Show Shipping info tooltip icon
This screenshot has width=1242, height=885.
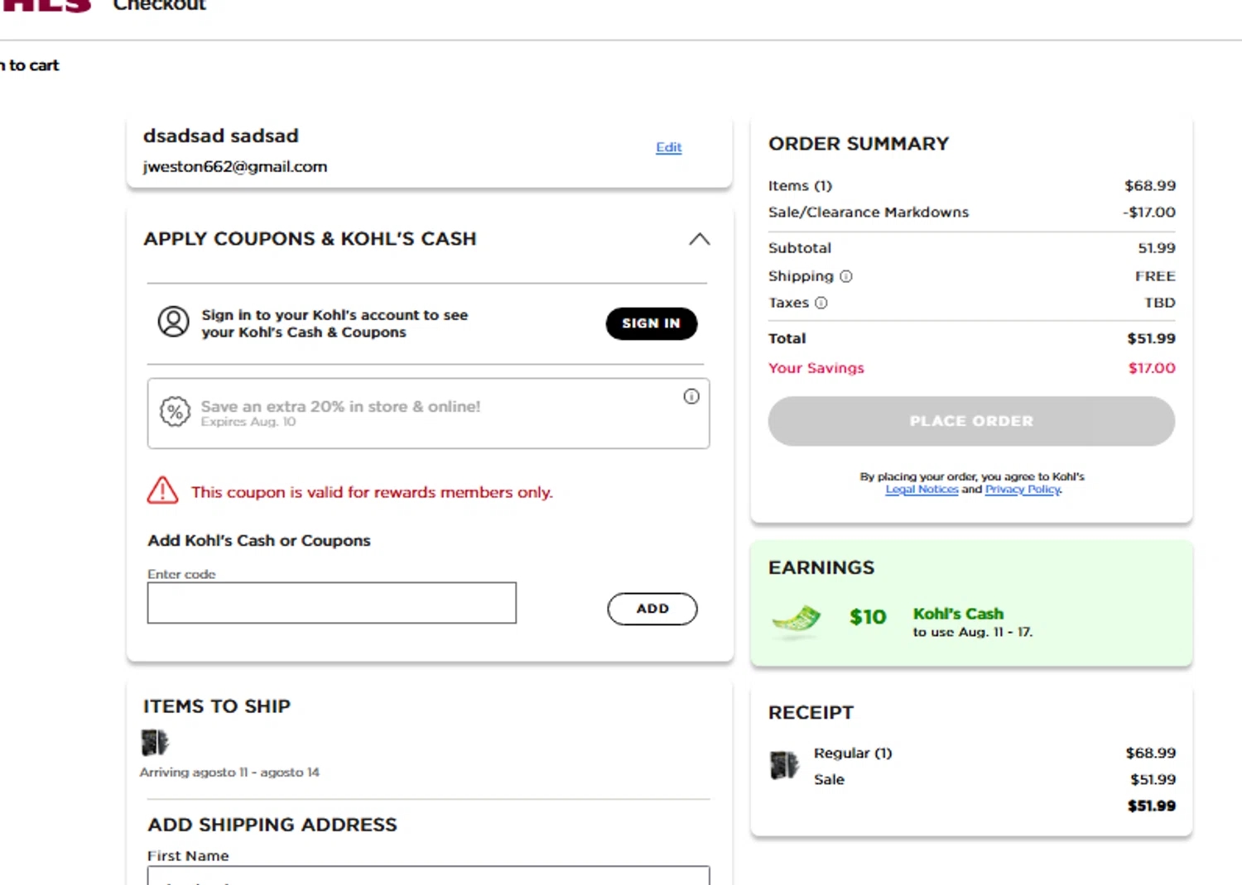click(846, 276)
